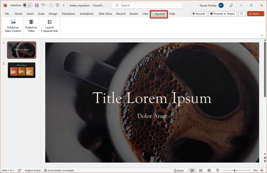Go to the Transitions tab
The image size is (267, 173).
pos(68,14)
